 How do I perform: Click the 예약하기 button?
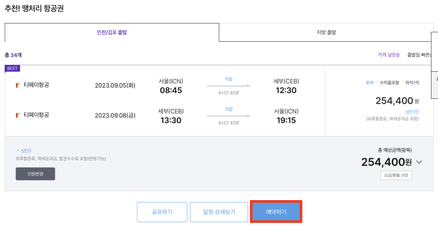(276, 212)
